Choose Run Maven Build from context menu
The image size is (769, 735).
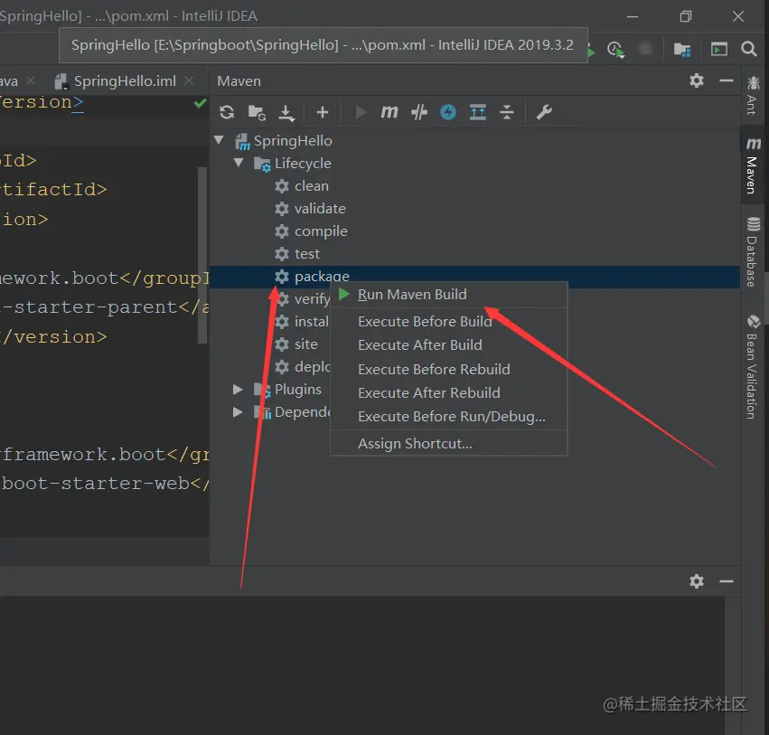[449, 295]
